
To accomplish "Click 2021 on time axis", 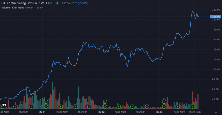I will point(42,112).
